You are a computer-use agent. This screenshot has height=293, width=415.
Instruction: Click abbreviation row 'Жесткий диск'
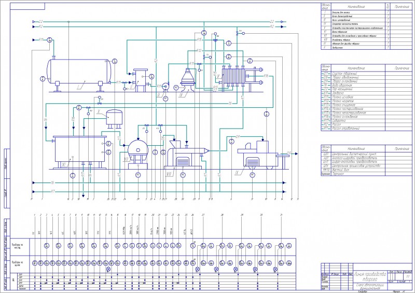pos(367,170)
